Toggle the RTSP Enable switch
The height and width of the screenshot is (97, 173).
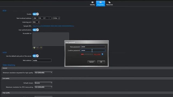[36, 14]
